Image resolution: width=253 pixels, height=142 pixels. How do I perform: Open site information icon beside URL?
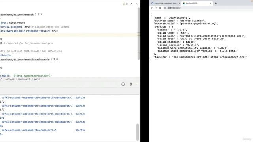pyautogui.click(x=165, y=8)
